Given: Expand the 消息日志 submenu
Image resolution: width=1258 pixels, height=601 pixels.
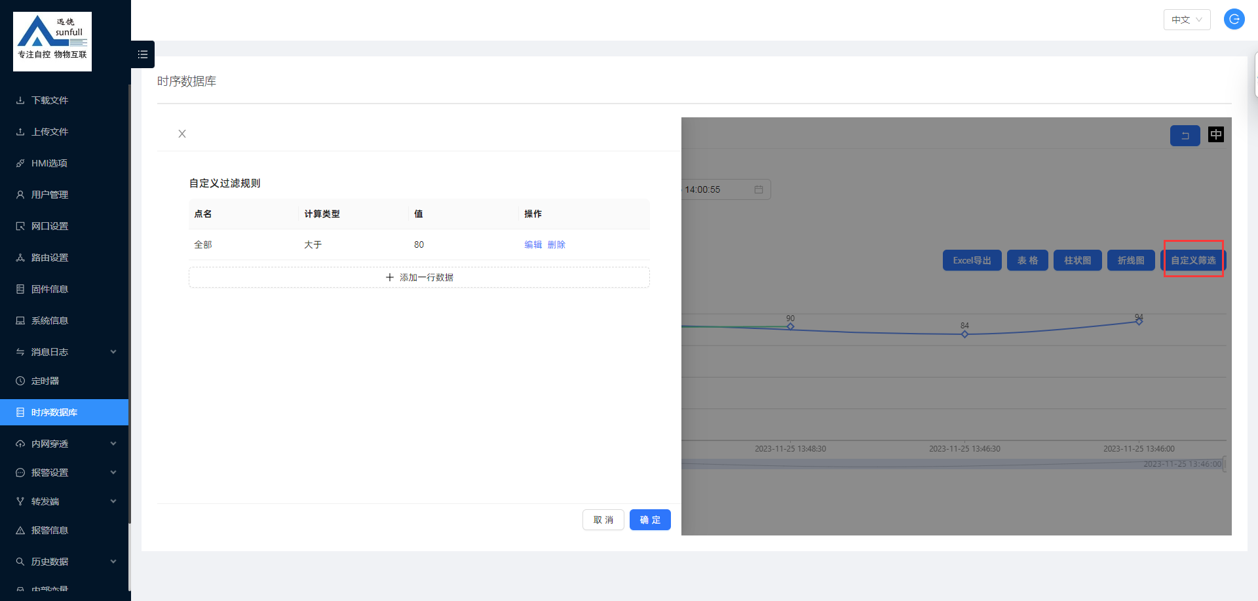Looking at the screenshot, I should tap(113, 352).
